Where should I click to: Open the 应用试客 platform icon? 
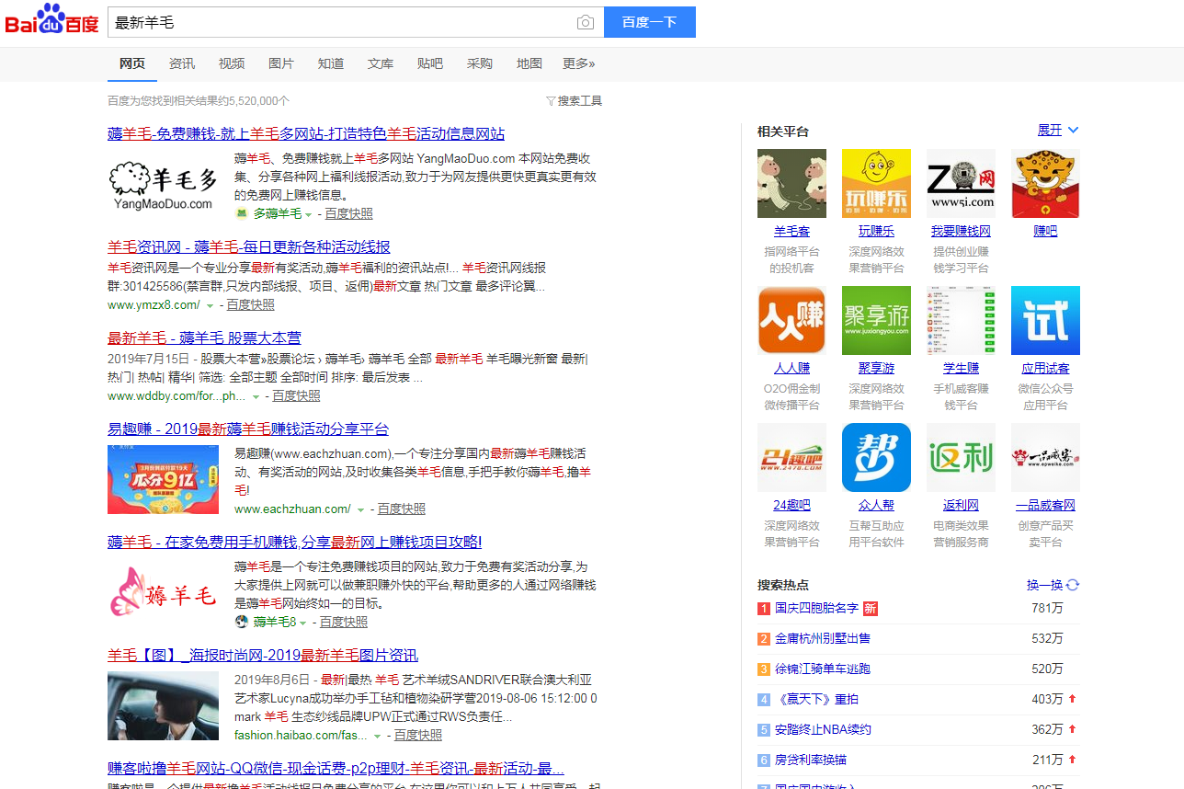(x=1045, y=320)
